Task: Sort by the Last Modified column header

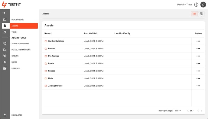Action: point(91,33)
